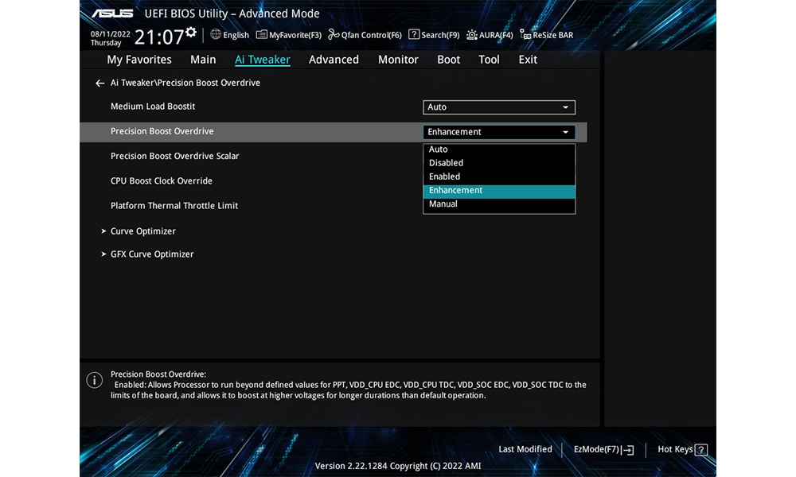Select Auto in the dropdown list

[499, 149]
